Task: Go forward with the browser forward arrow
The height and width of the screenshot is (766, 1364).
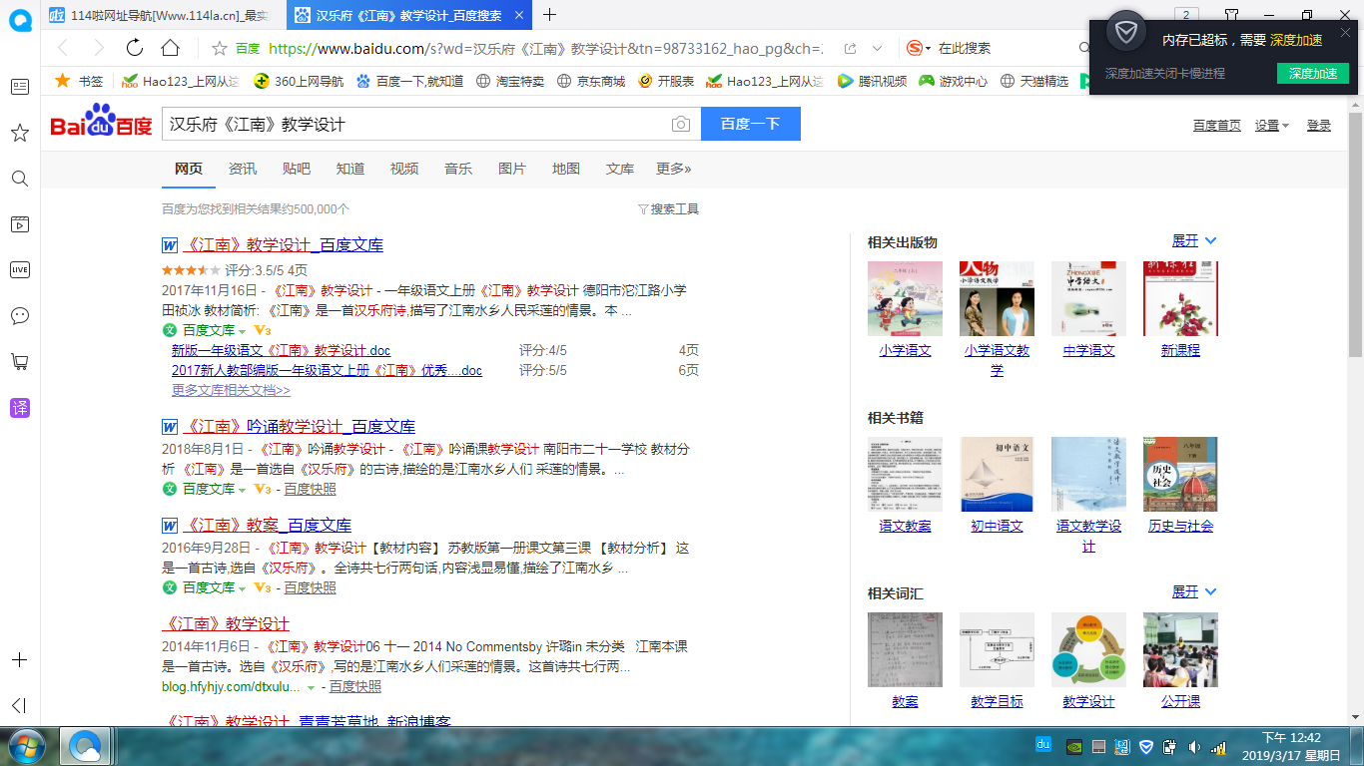Action: click(x=98, y=48)
